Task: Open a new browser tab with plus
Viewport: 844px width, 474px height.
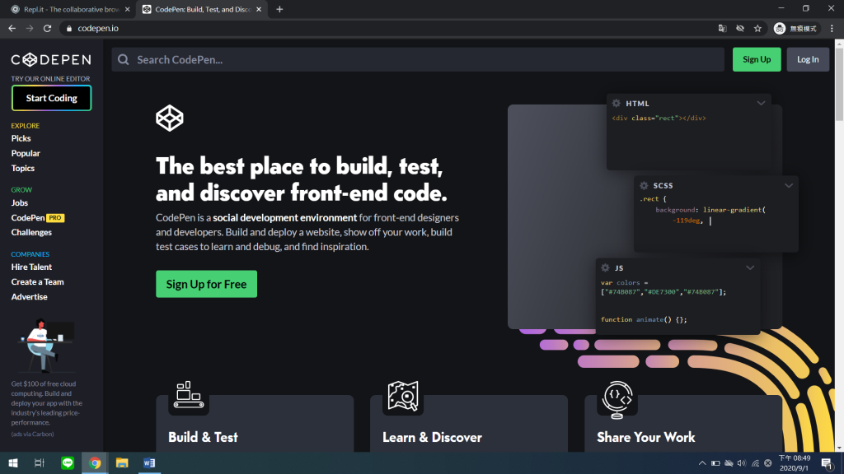Action: (279, 9)
